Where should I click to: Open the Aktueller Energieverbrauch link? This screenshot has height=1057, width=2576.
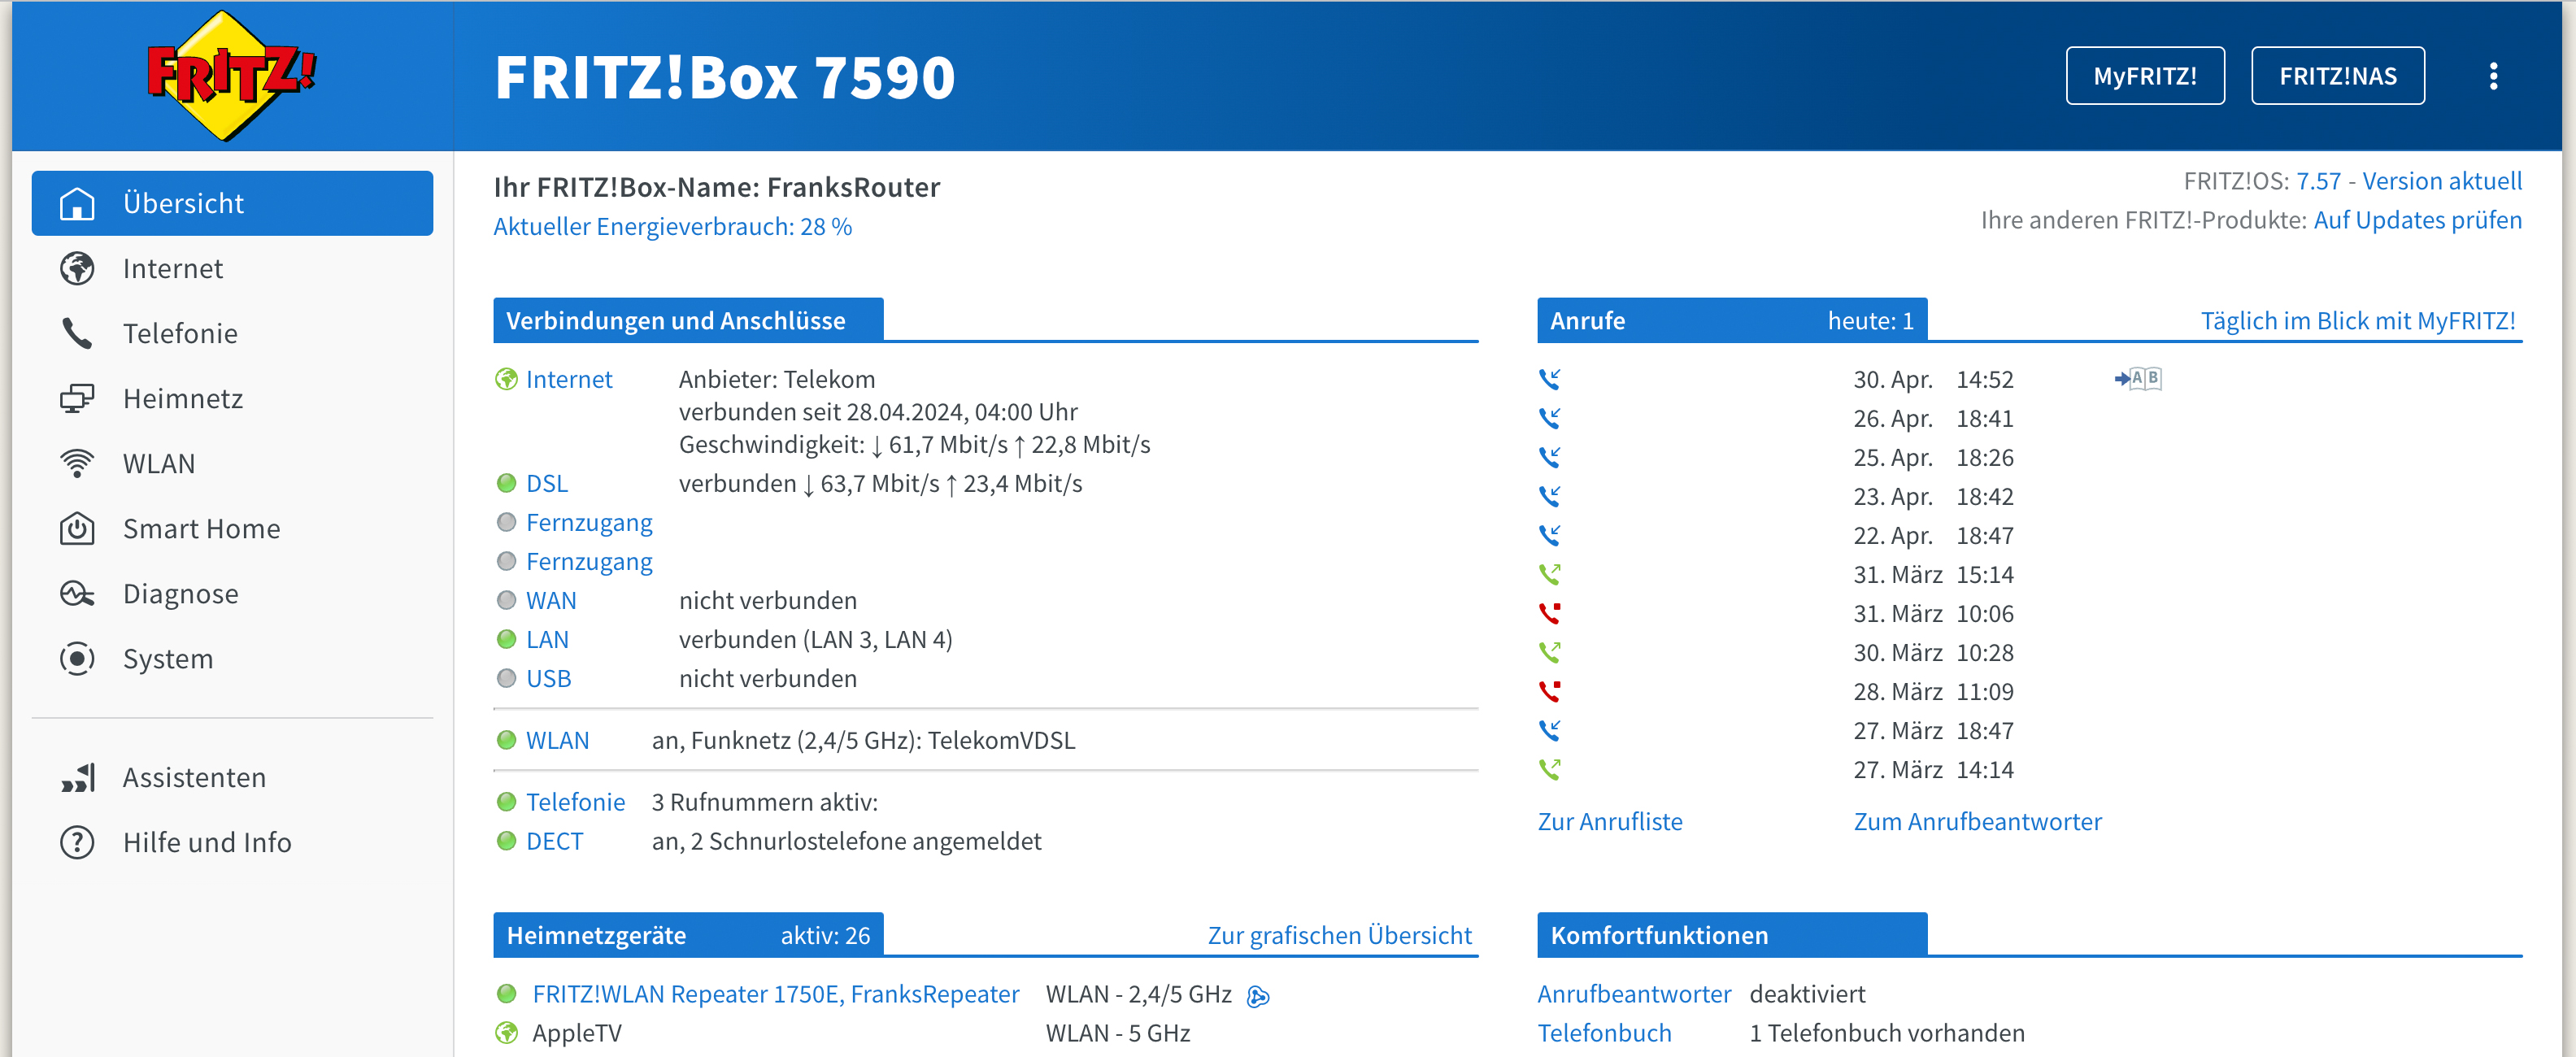(672, 227)
